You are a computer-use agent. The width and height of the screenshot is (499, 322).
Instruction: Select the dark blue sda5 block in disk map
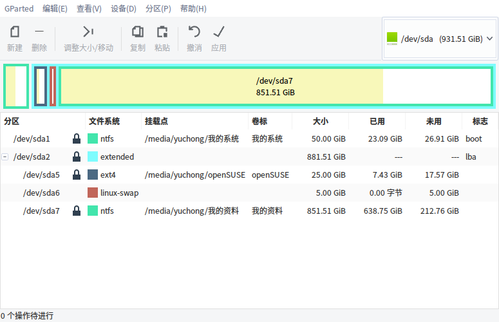41,86
